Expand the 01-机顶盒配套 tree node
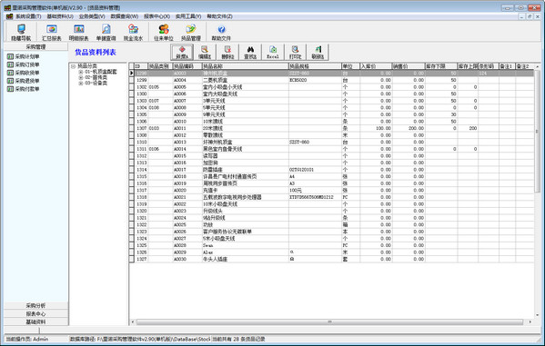The width and height of the screenshot is (545, 346). coord(81,72)
